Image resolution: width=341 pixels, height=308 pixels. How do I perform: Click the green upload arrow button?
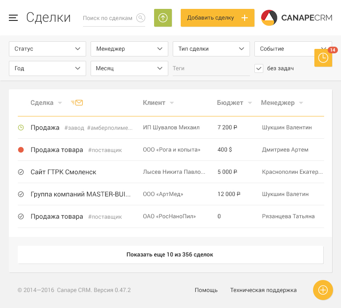[163, 18]
